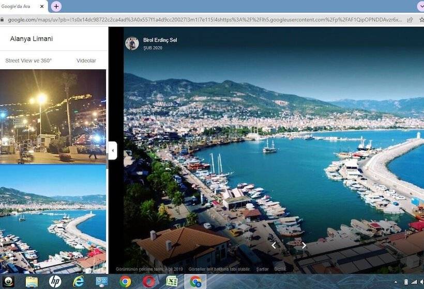
Task: Select the night street photo thumbnail
Action: (x=53, y=117)
